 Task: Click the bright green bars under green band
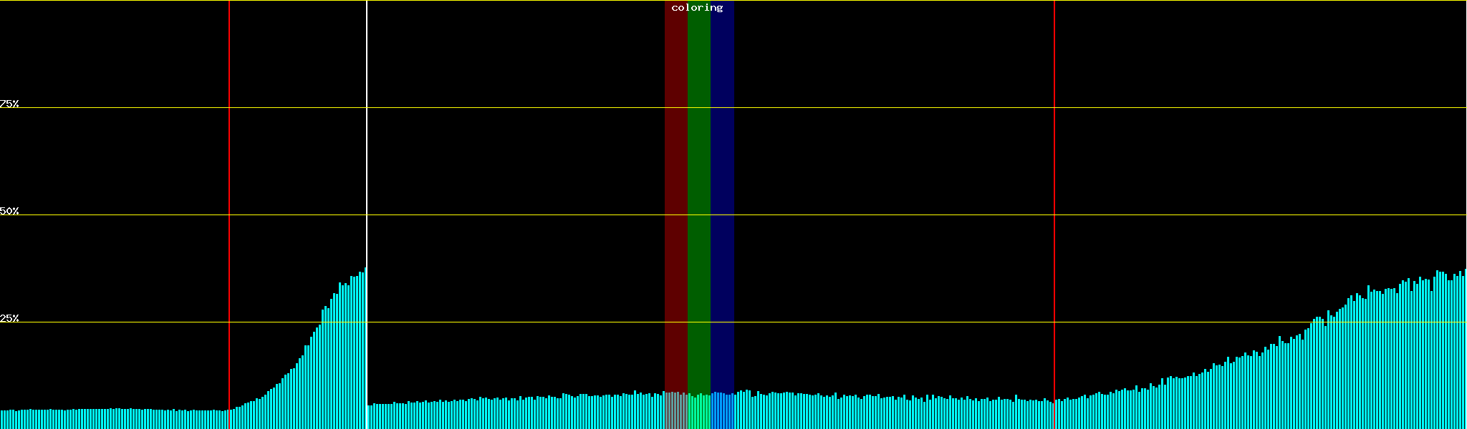click(x=698, y=412)
